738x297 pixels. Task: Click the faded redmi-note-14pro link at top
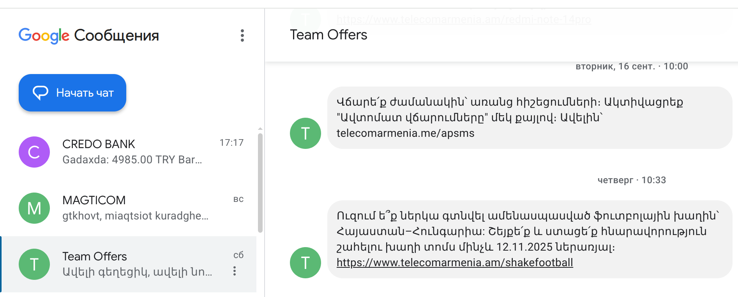click(464, 19)
